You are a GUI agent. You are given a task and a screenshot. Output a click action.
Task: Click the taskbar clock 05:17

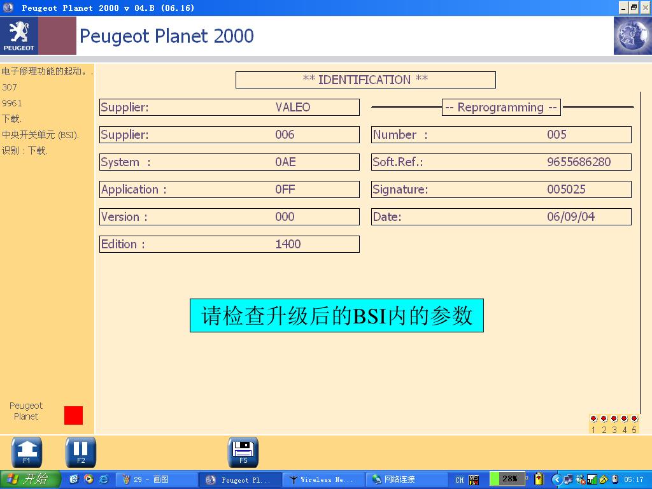click(634, 479)
